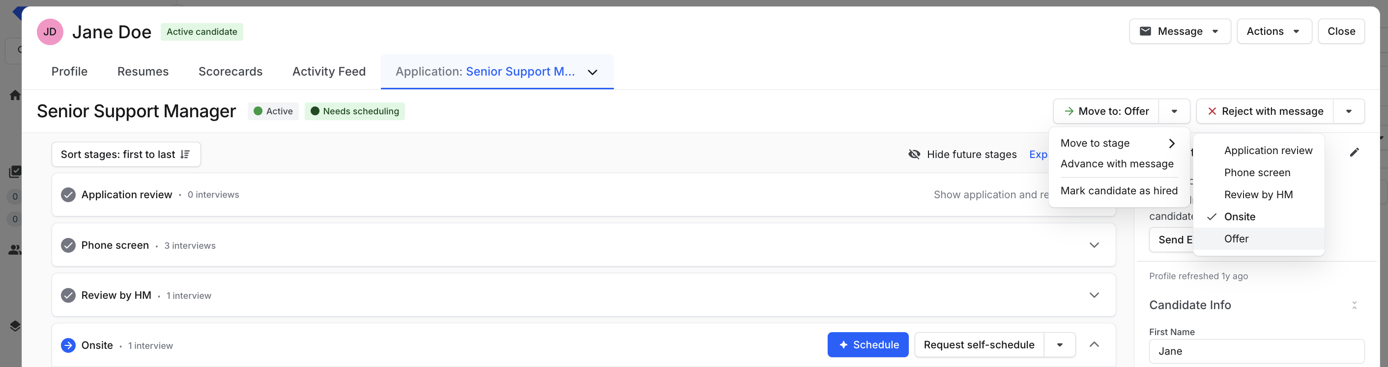Click the home icon in sidebar

[15, 95]
